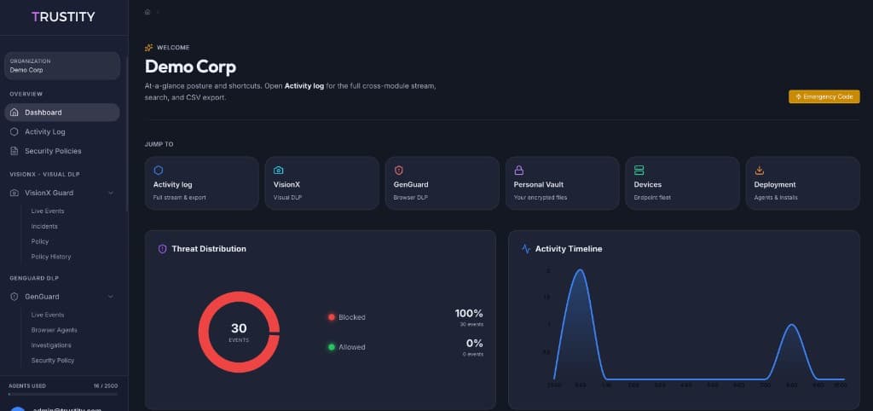Click the sidebar vertical scrollbar

click(x=128, y=134)
